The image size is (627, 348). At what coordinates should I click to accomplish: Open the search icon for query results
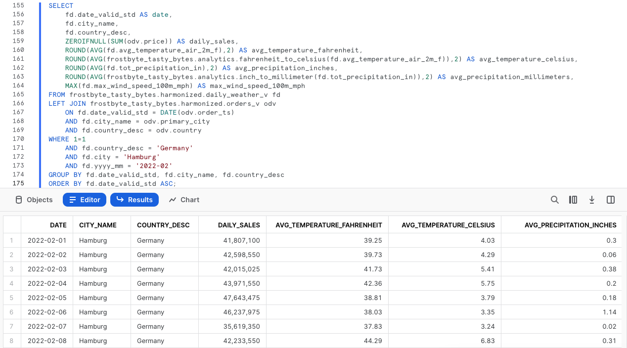click(x=554, y=200)
